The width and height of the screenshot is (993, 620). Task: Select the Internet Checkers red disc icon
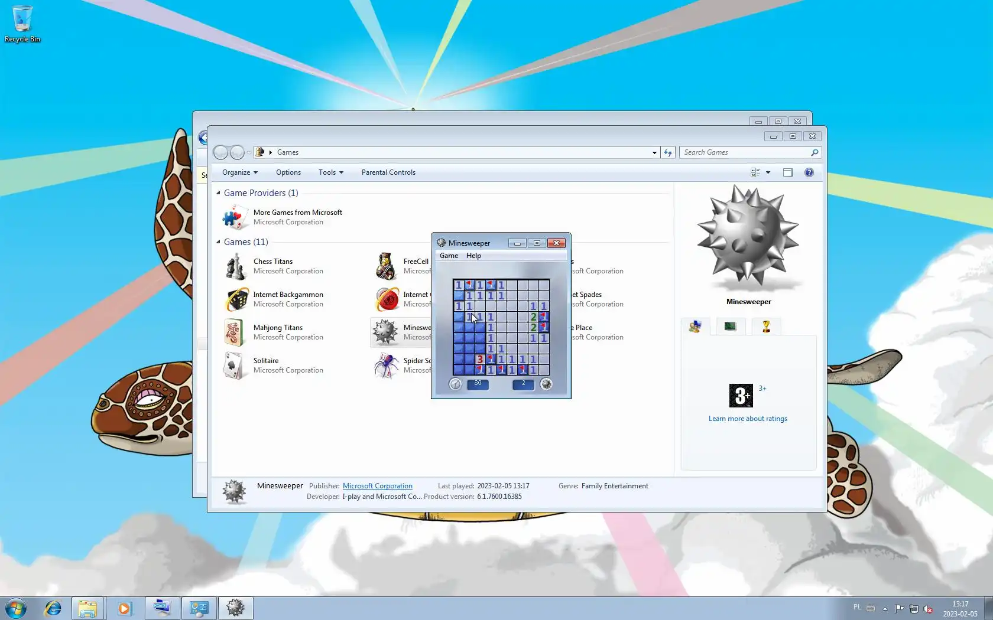click(387, 299)
